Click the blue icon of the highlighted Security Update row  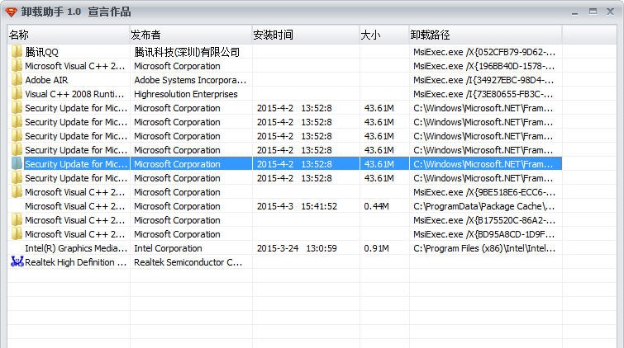[x=17, y=163]
